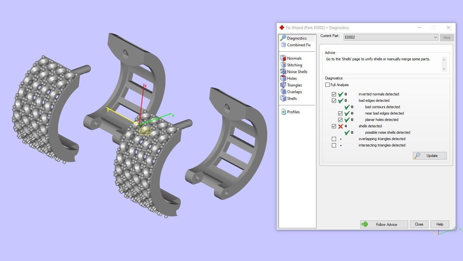Select the Combined Fix label in sidebar
The image size is (463, 261).
coord(299,45)
